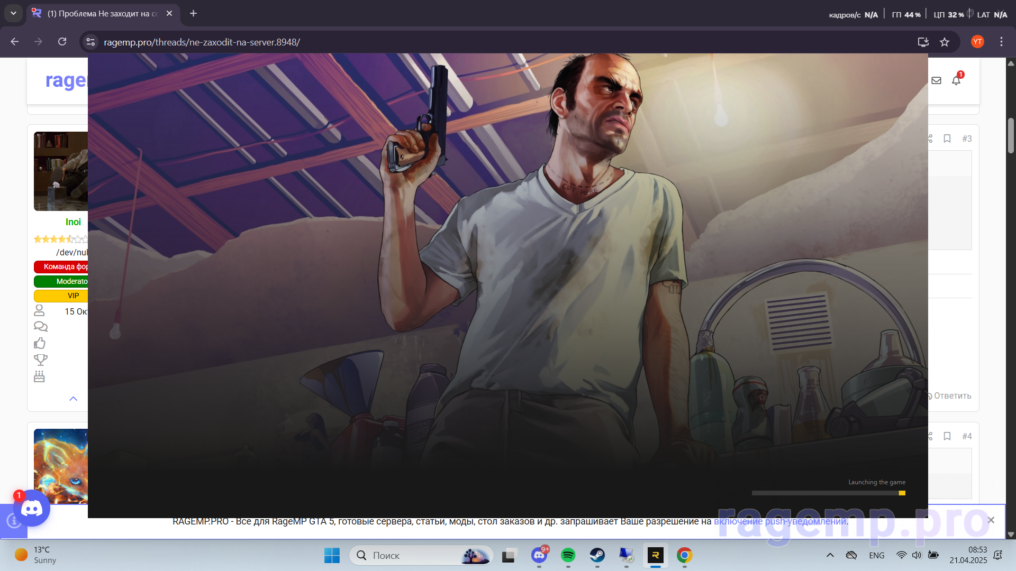Click the VIP badge

click(x=61, y=296)
